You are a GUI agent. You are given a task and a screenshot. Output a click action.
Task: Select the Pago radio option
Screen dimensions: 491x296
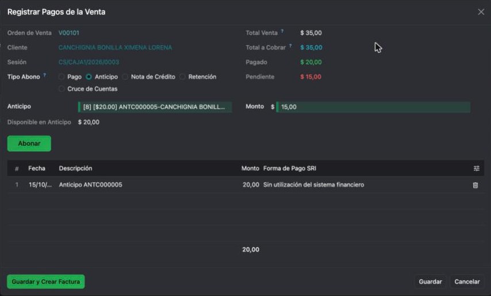(62, 77)
